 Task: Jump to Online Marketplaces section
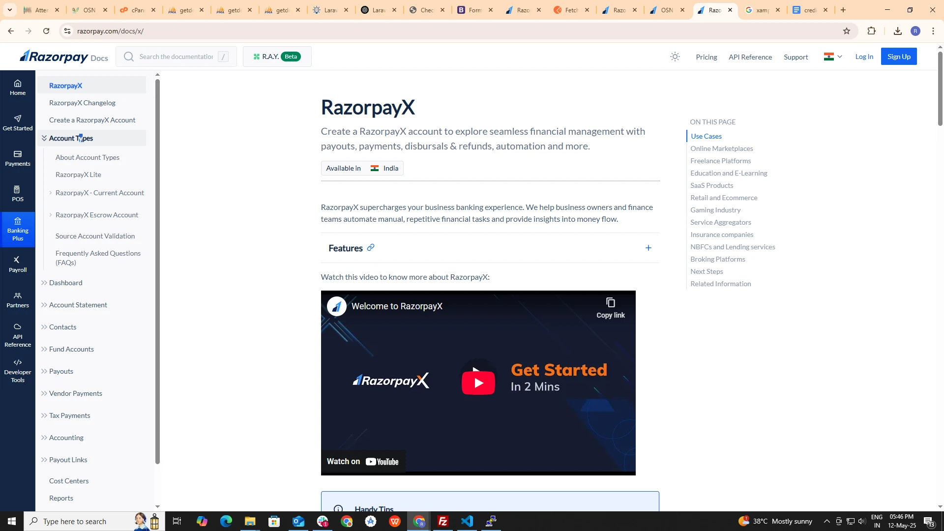(721, 148)
